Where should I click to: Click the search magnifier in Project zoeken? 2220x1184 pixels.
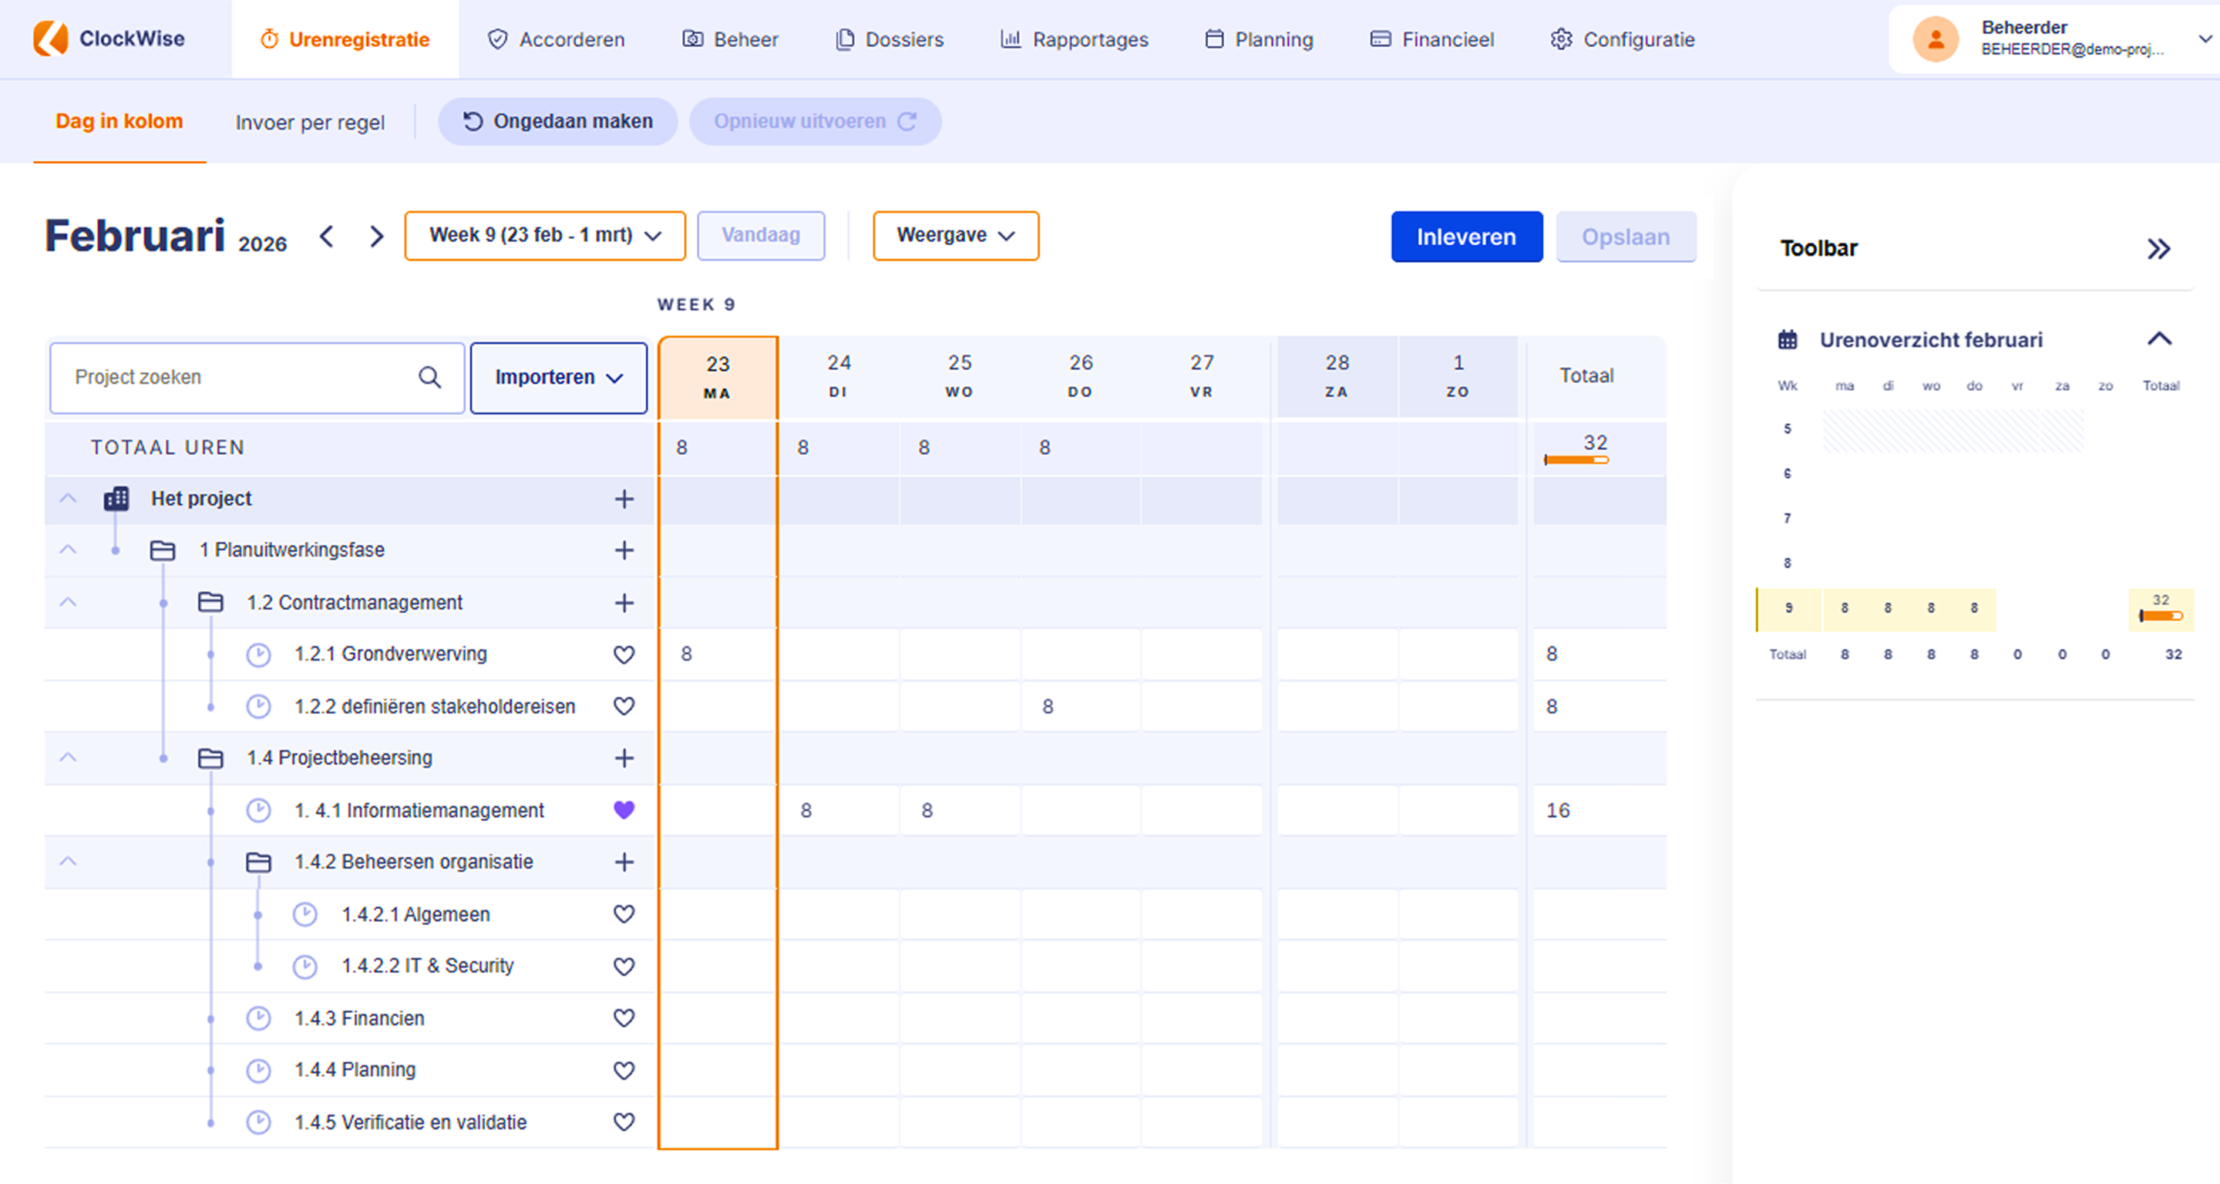[x=429, y=378]
